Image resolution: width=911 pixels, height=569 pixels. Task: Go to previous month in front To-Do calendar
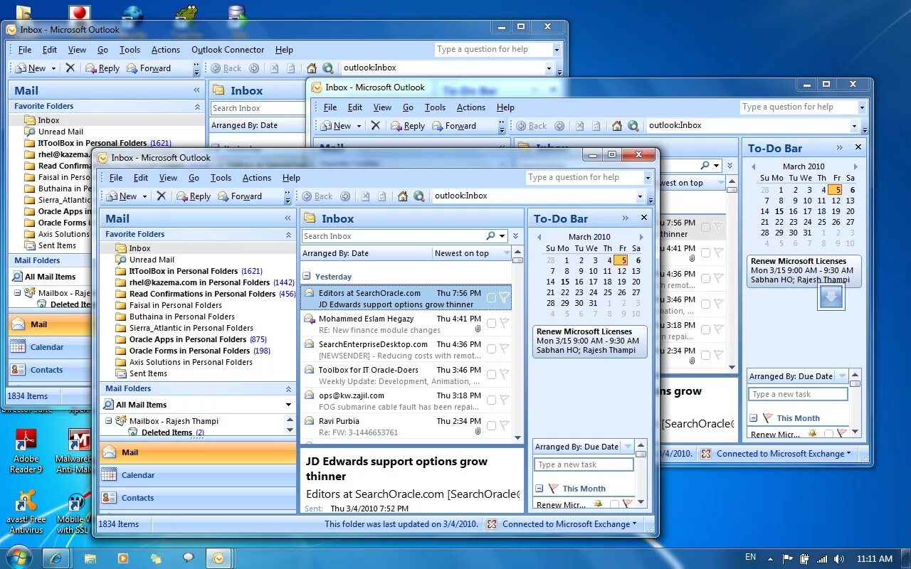[x=539, y=237]
